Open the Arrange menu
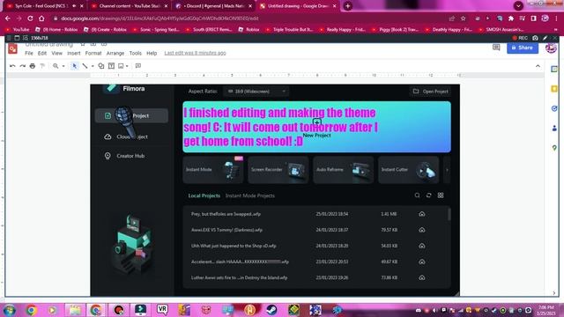This screenshot has width=564, height=317. 115,53
